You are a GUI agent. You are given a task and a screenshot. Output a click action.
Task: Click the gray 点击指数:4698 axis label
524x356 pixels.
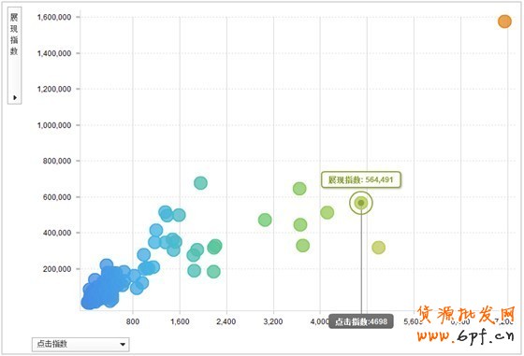[361, 321]
